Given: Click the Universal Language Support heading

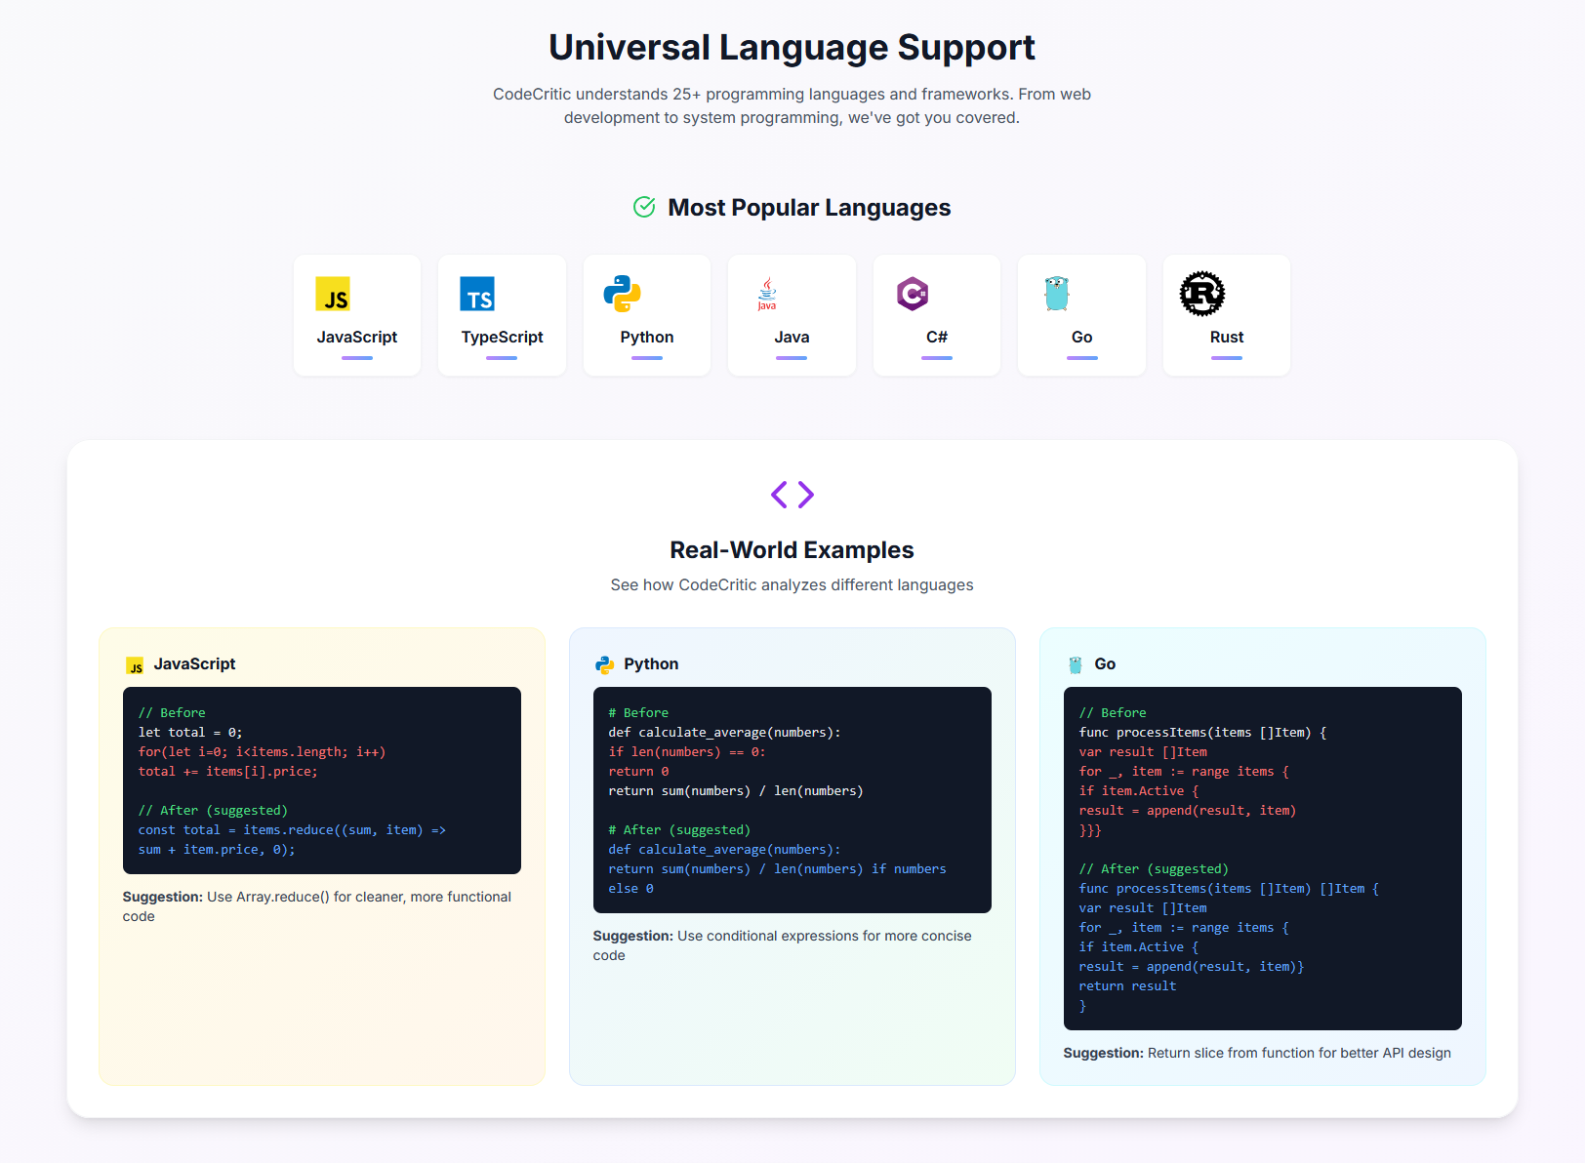Looking at the screenshot, I should (792, 46).
